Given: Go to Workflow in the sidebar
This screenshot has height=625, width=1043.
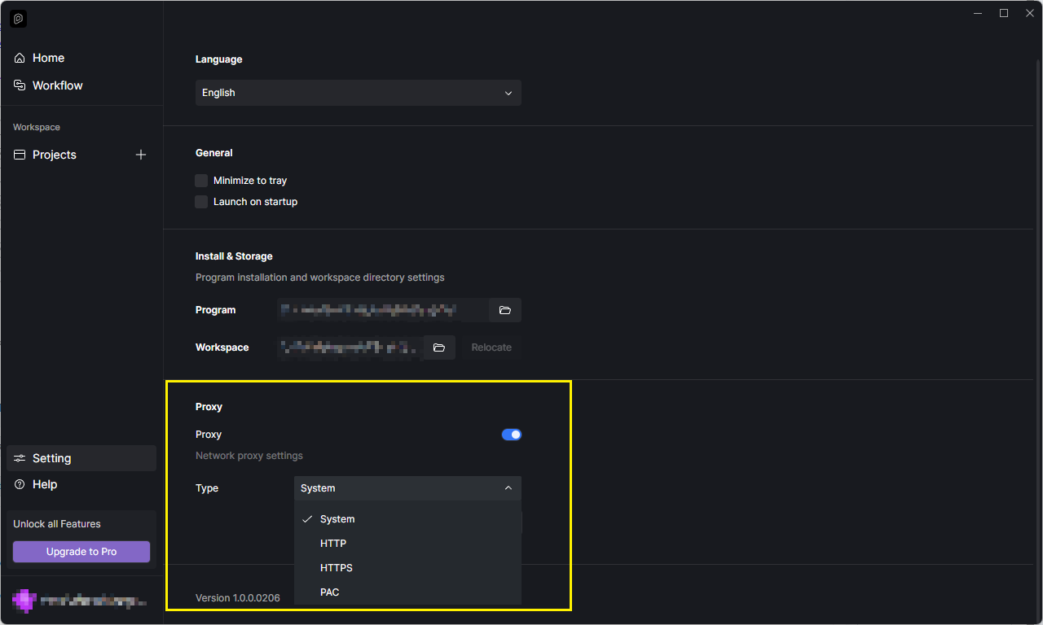Looking at the screenshot, I should (57, 85).
